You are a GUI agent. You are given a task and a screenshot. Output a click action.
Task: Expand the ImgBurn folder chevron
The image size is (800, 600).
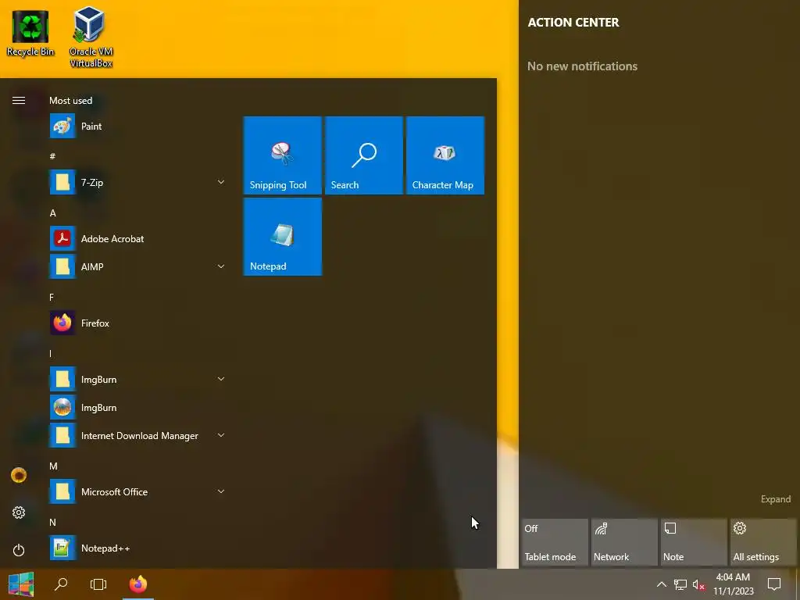tap(221, 379)
